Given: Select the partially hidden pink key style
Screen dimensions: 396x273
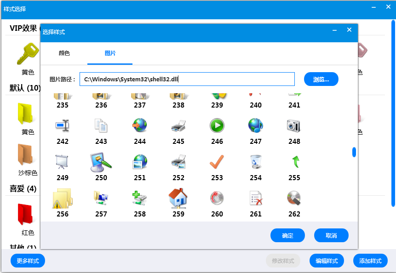Looking at the screenshot, I should (x=362, y=50).
